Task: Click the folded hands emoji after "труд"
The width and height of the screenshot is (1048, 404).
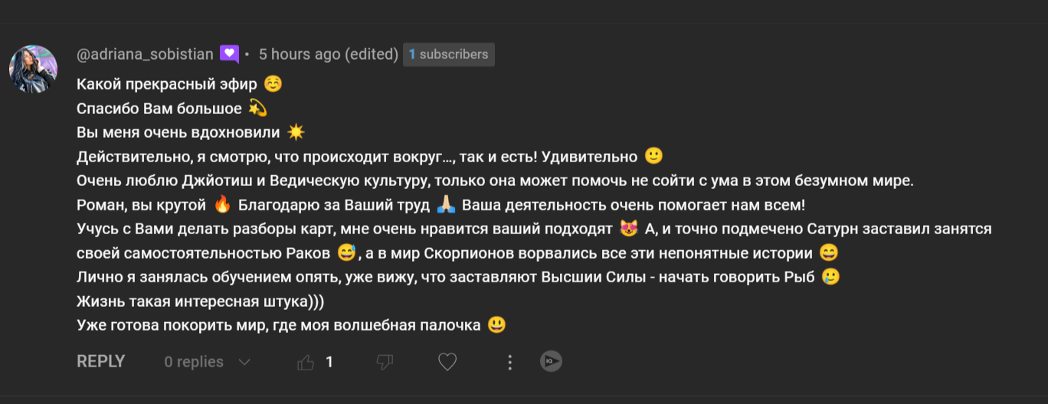Action: [446, 205]
